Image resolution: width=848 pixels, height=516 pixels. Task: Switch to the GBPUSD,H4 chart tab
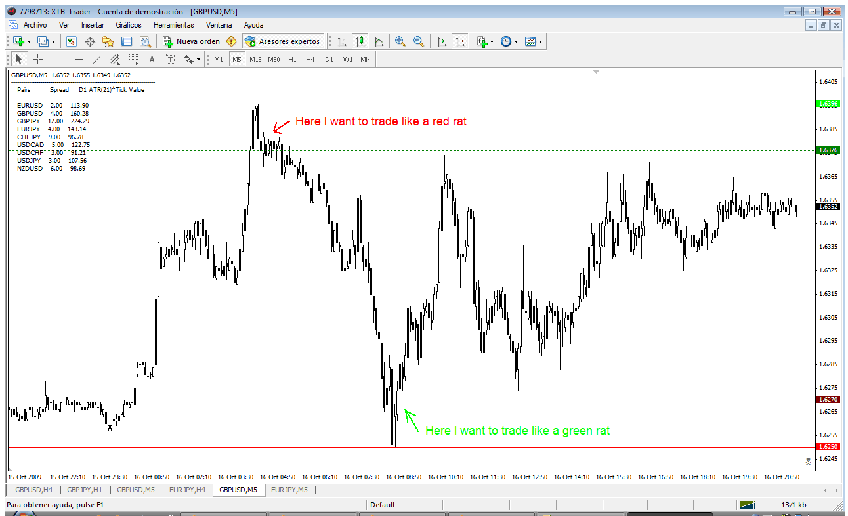click(33, 490)
